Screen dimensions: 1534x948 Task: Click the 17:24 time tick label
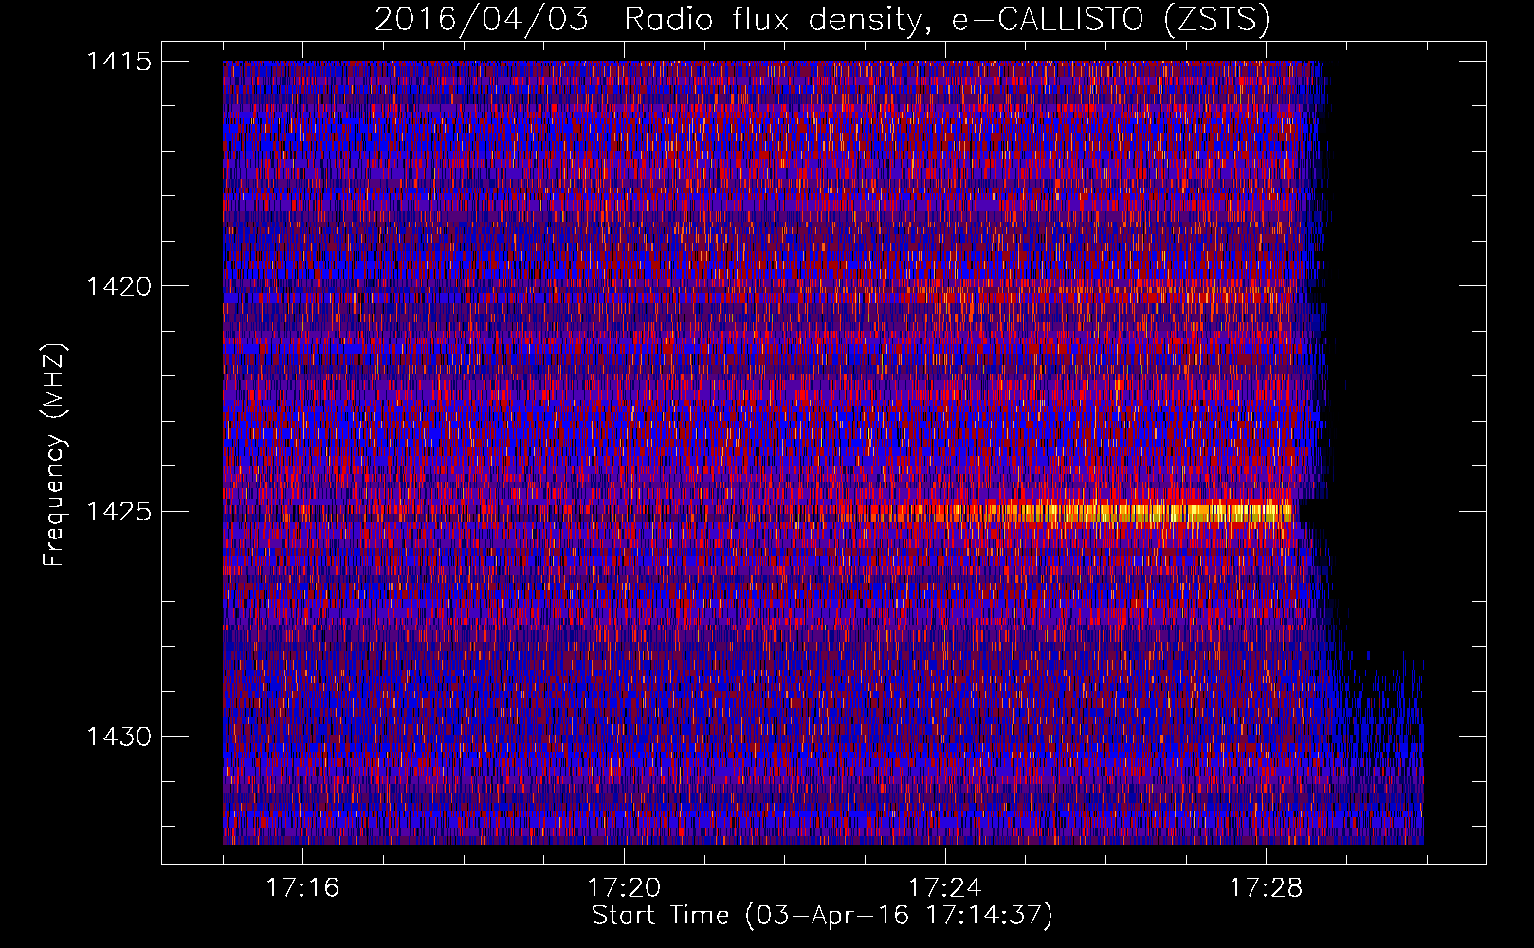tap(945, 888)
